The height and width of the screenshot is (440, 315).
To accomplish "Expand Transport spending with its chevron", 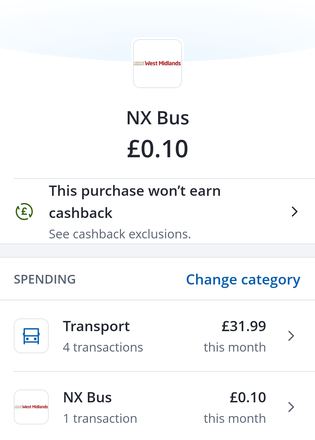I will tap(291, 336).
